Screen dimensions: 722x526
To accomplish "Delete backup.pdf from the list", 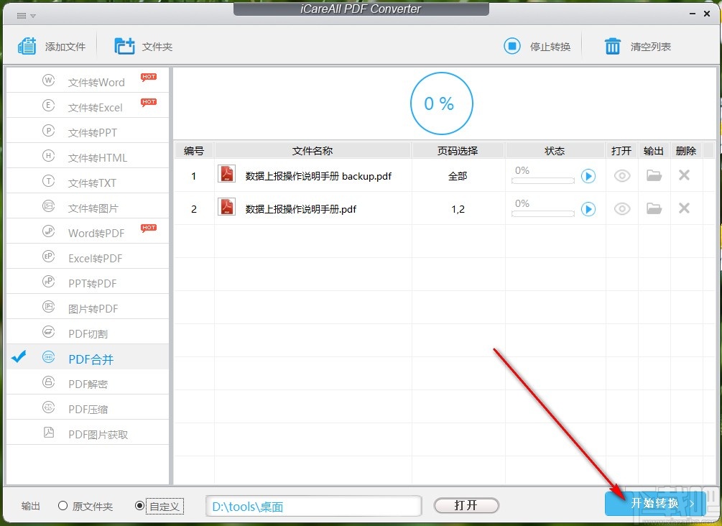I will coord(684,175).
